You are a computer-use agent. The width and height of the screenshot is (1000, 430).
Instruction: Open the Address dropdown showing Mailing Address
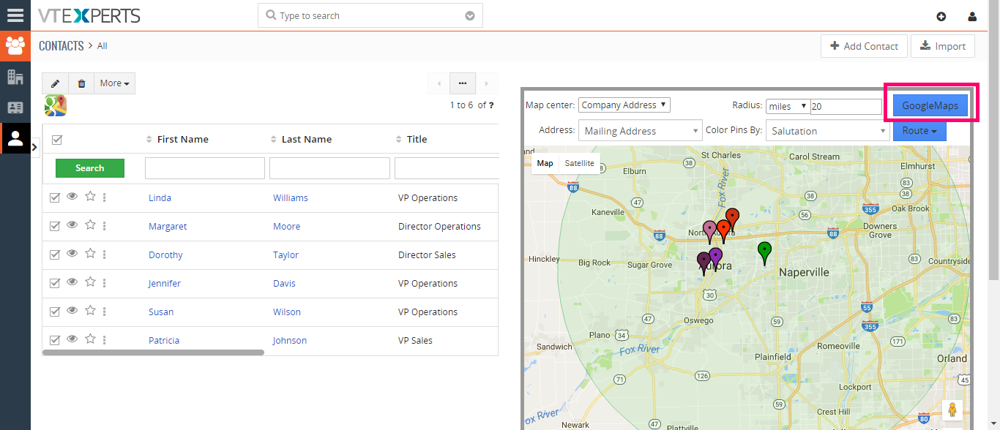point(641,131)
